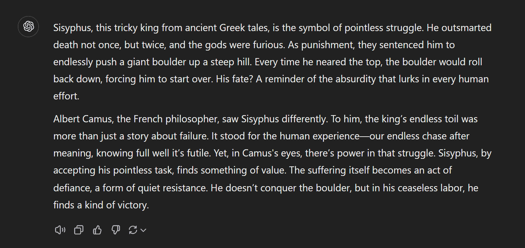Mark the response with thumbs down
525x248 pixels.
[x=116, y=230]
